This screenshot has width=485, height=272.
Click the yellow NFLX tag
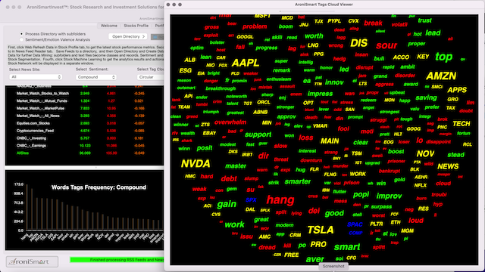[421, 185]
